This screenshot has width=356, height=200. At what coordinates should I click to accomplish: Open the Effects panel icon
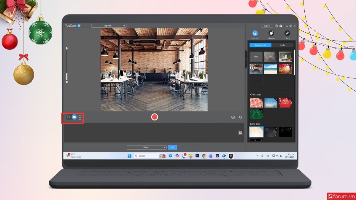coord(287,33)
